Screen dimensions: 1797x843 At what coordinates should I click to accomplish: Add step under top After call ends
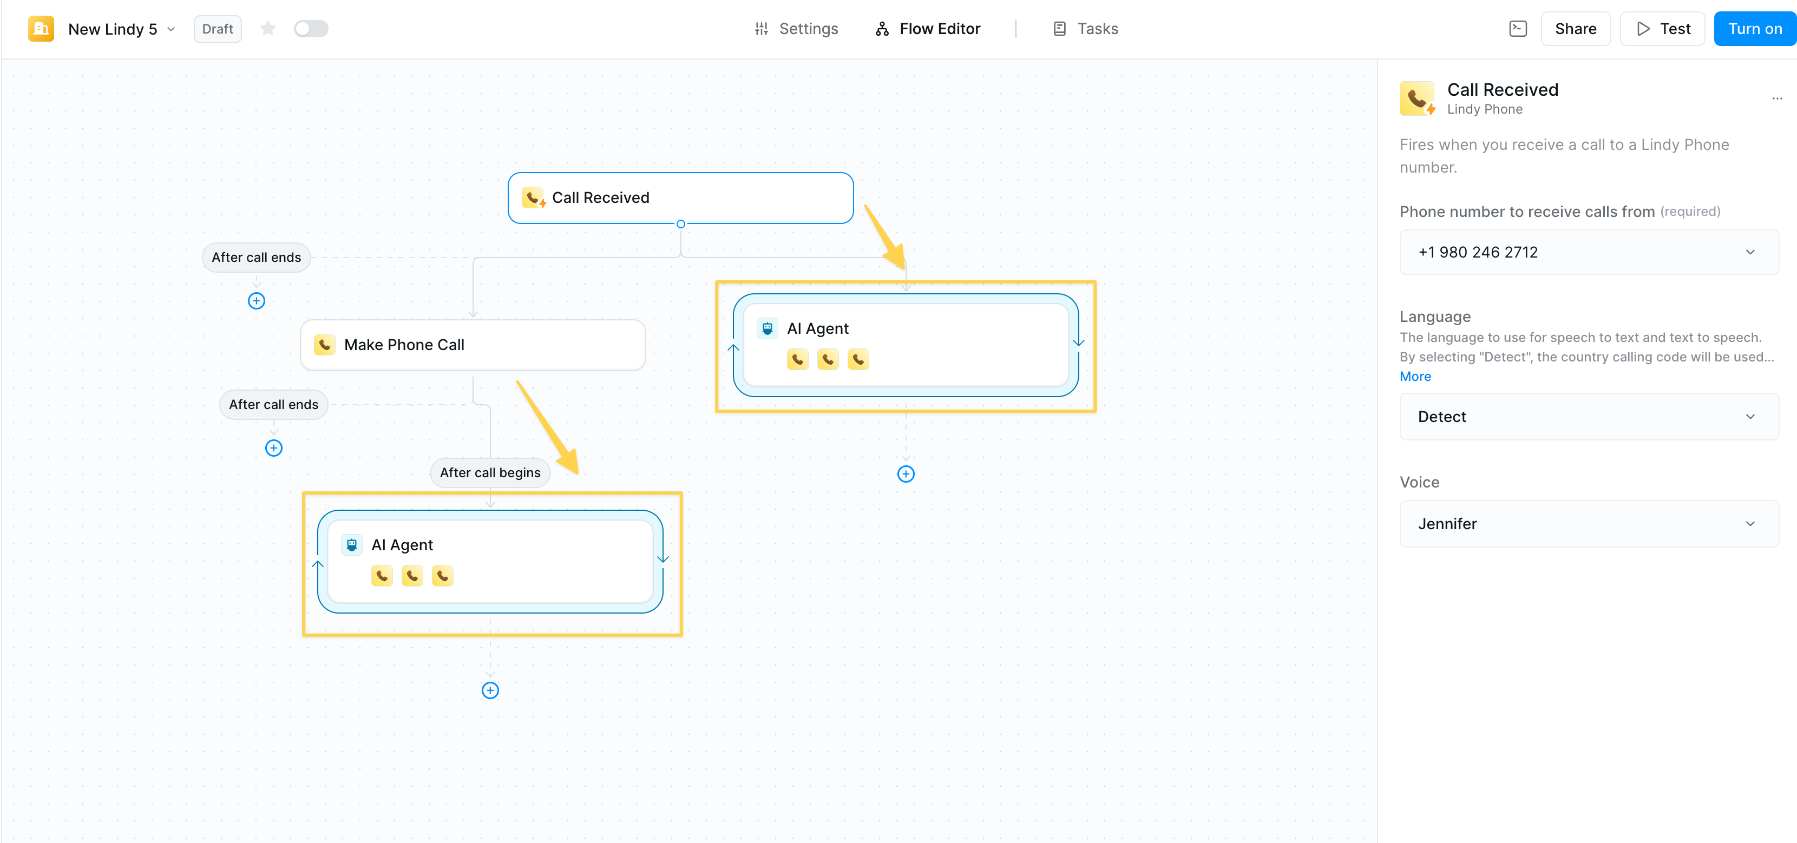point(256,301)
